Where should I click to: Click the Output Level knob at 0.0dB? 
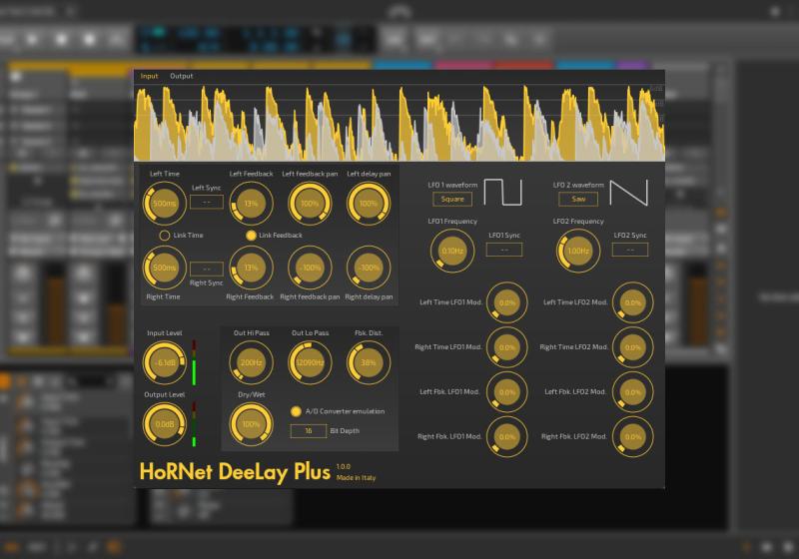tap(164, 424)
